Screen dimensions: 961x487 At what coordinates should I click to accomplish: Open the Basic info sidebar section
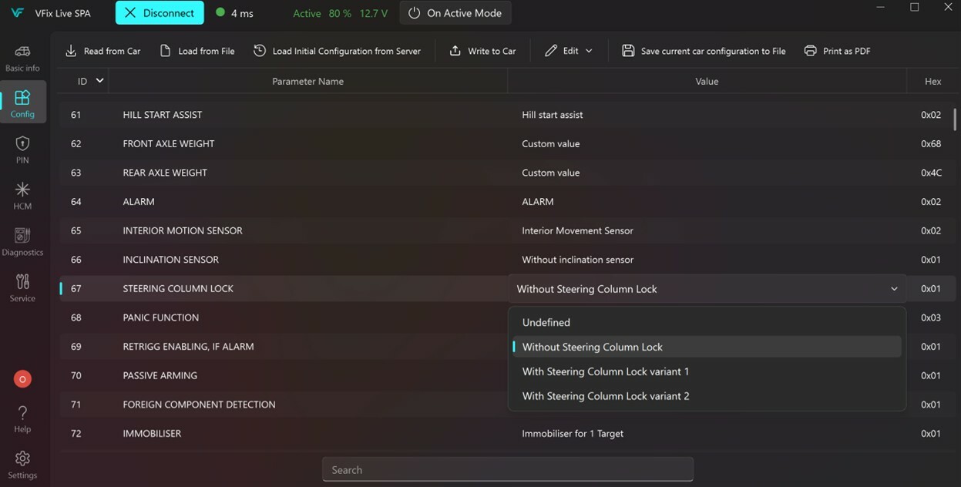pyautogui.click(x=22, y=59)
